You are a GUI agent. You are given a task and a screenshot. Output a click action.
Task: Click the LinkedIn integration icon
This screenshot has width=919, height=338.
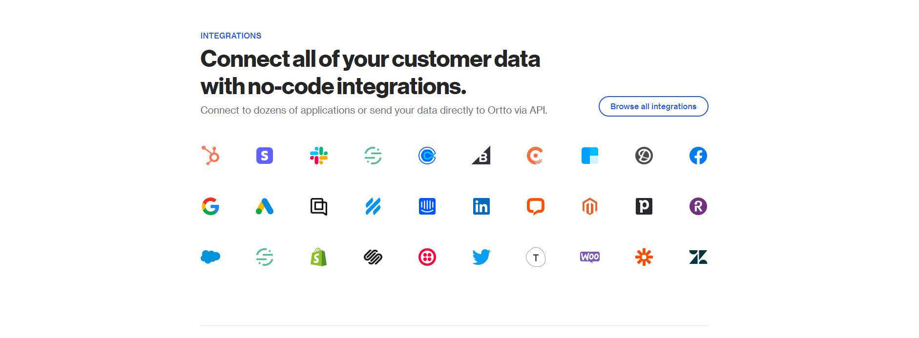tap(481, 206)
